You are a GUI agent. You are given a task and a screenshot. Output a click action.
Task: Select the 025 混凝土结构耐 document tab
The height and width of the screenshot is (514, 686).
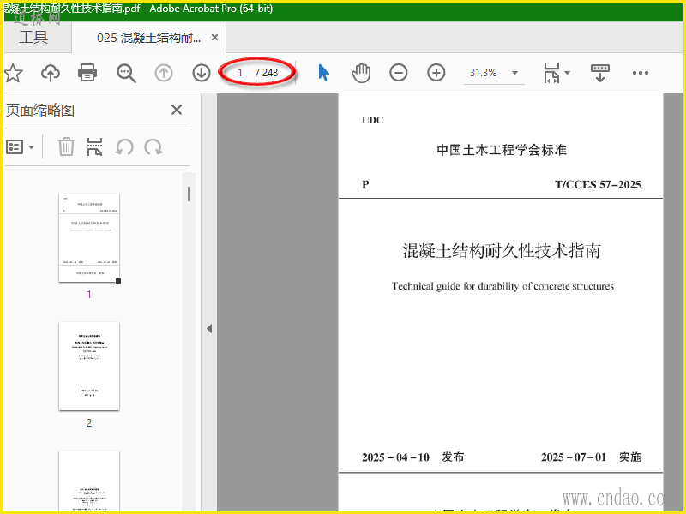point(148,38)
